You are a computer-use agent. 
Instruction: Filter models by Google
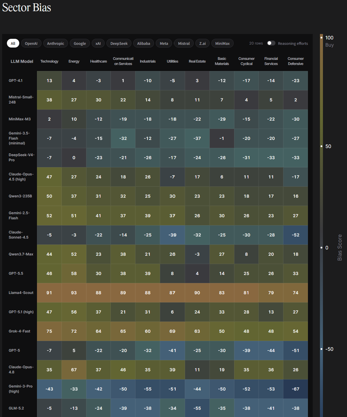coord(80,43)
